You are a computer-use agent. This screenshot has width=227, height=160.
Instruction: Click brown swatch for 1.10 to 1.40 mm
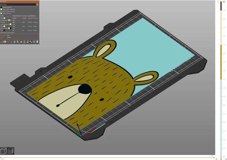click(x=1, y=11)
